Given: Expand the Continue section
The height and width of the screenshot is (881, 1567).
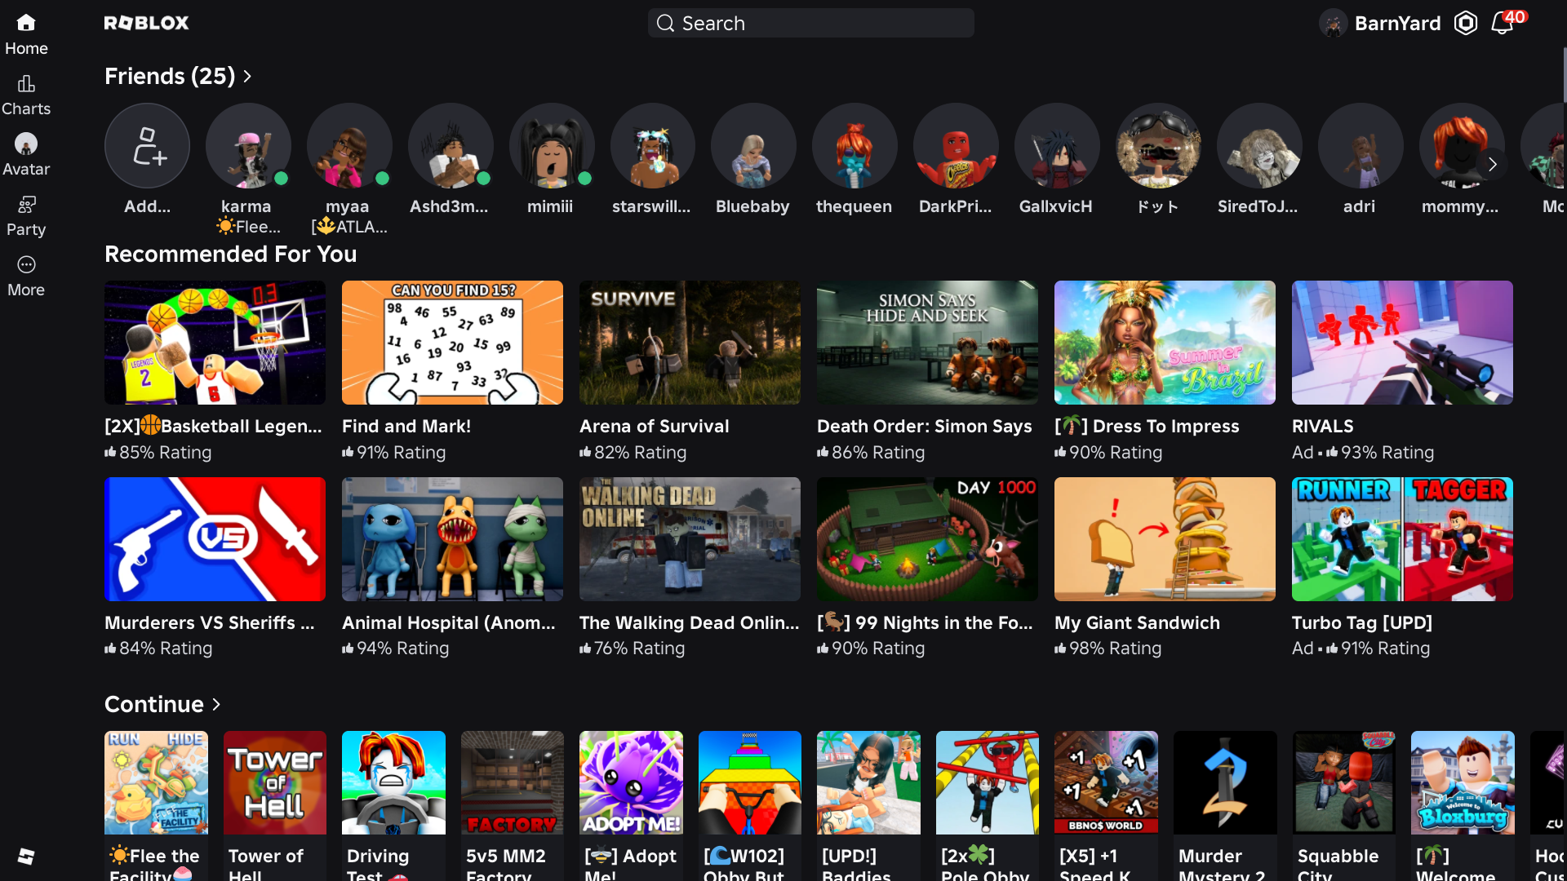Looking at the screenshot, I should tap(162, 704).
